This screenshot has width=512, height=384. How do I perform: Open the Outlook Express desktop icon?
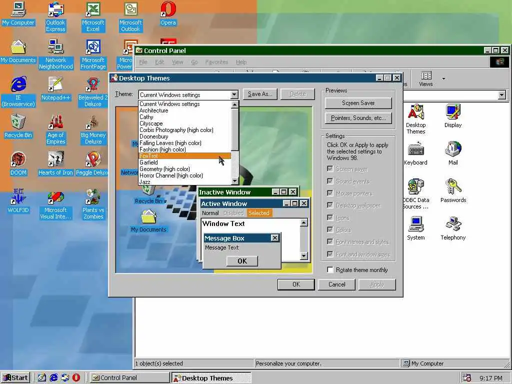click(55, 17)
